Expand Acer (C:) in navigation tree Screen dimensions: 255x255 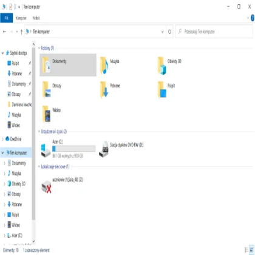(x=4, y=236)
